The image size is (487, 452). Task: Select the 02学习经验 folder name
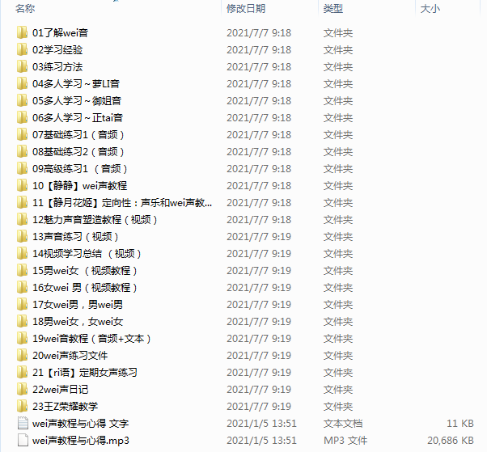[57, 49]
